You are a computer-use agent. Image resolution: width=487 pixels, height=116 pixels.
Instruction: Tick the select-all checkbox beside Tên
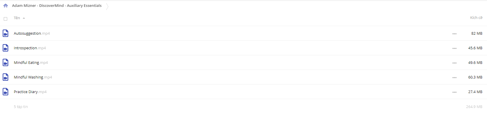(5, 19)
